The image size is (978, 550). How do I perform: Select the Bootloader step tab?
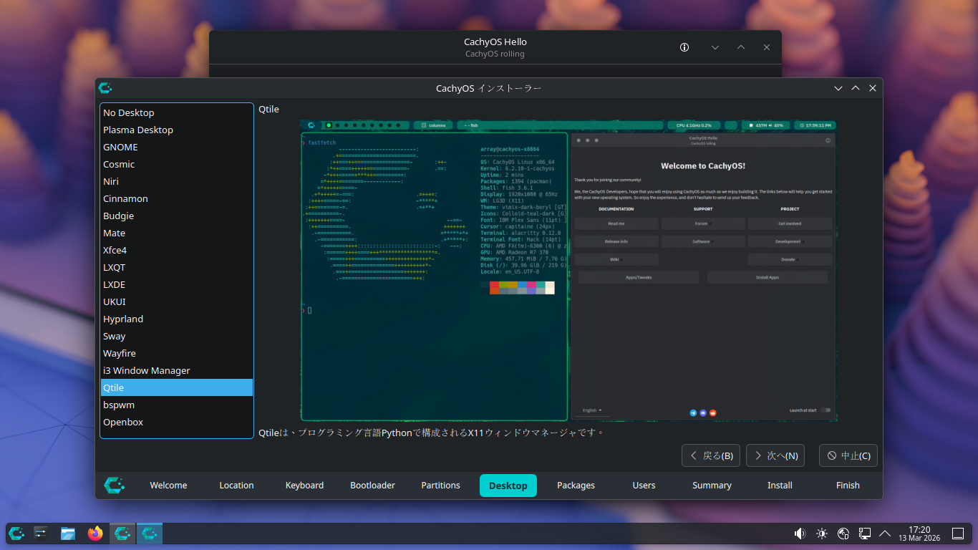372,486
